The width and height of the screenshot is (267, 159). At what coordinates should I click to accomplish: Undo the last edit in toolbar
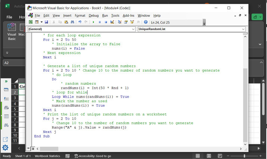tap(80, 22)
